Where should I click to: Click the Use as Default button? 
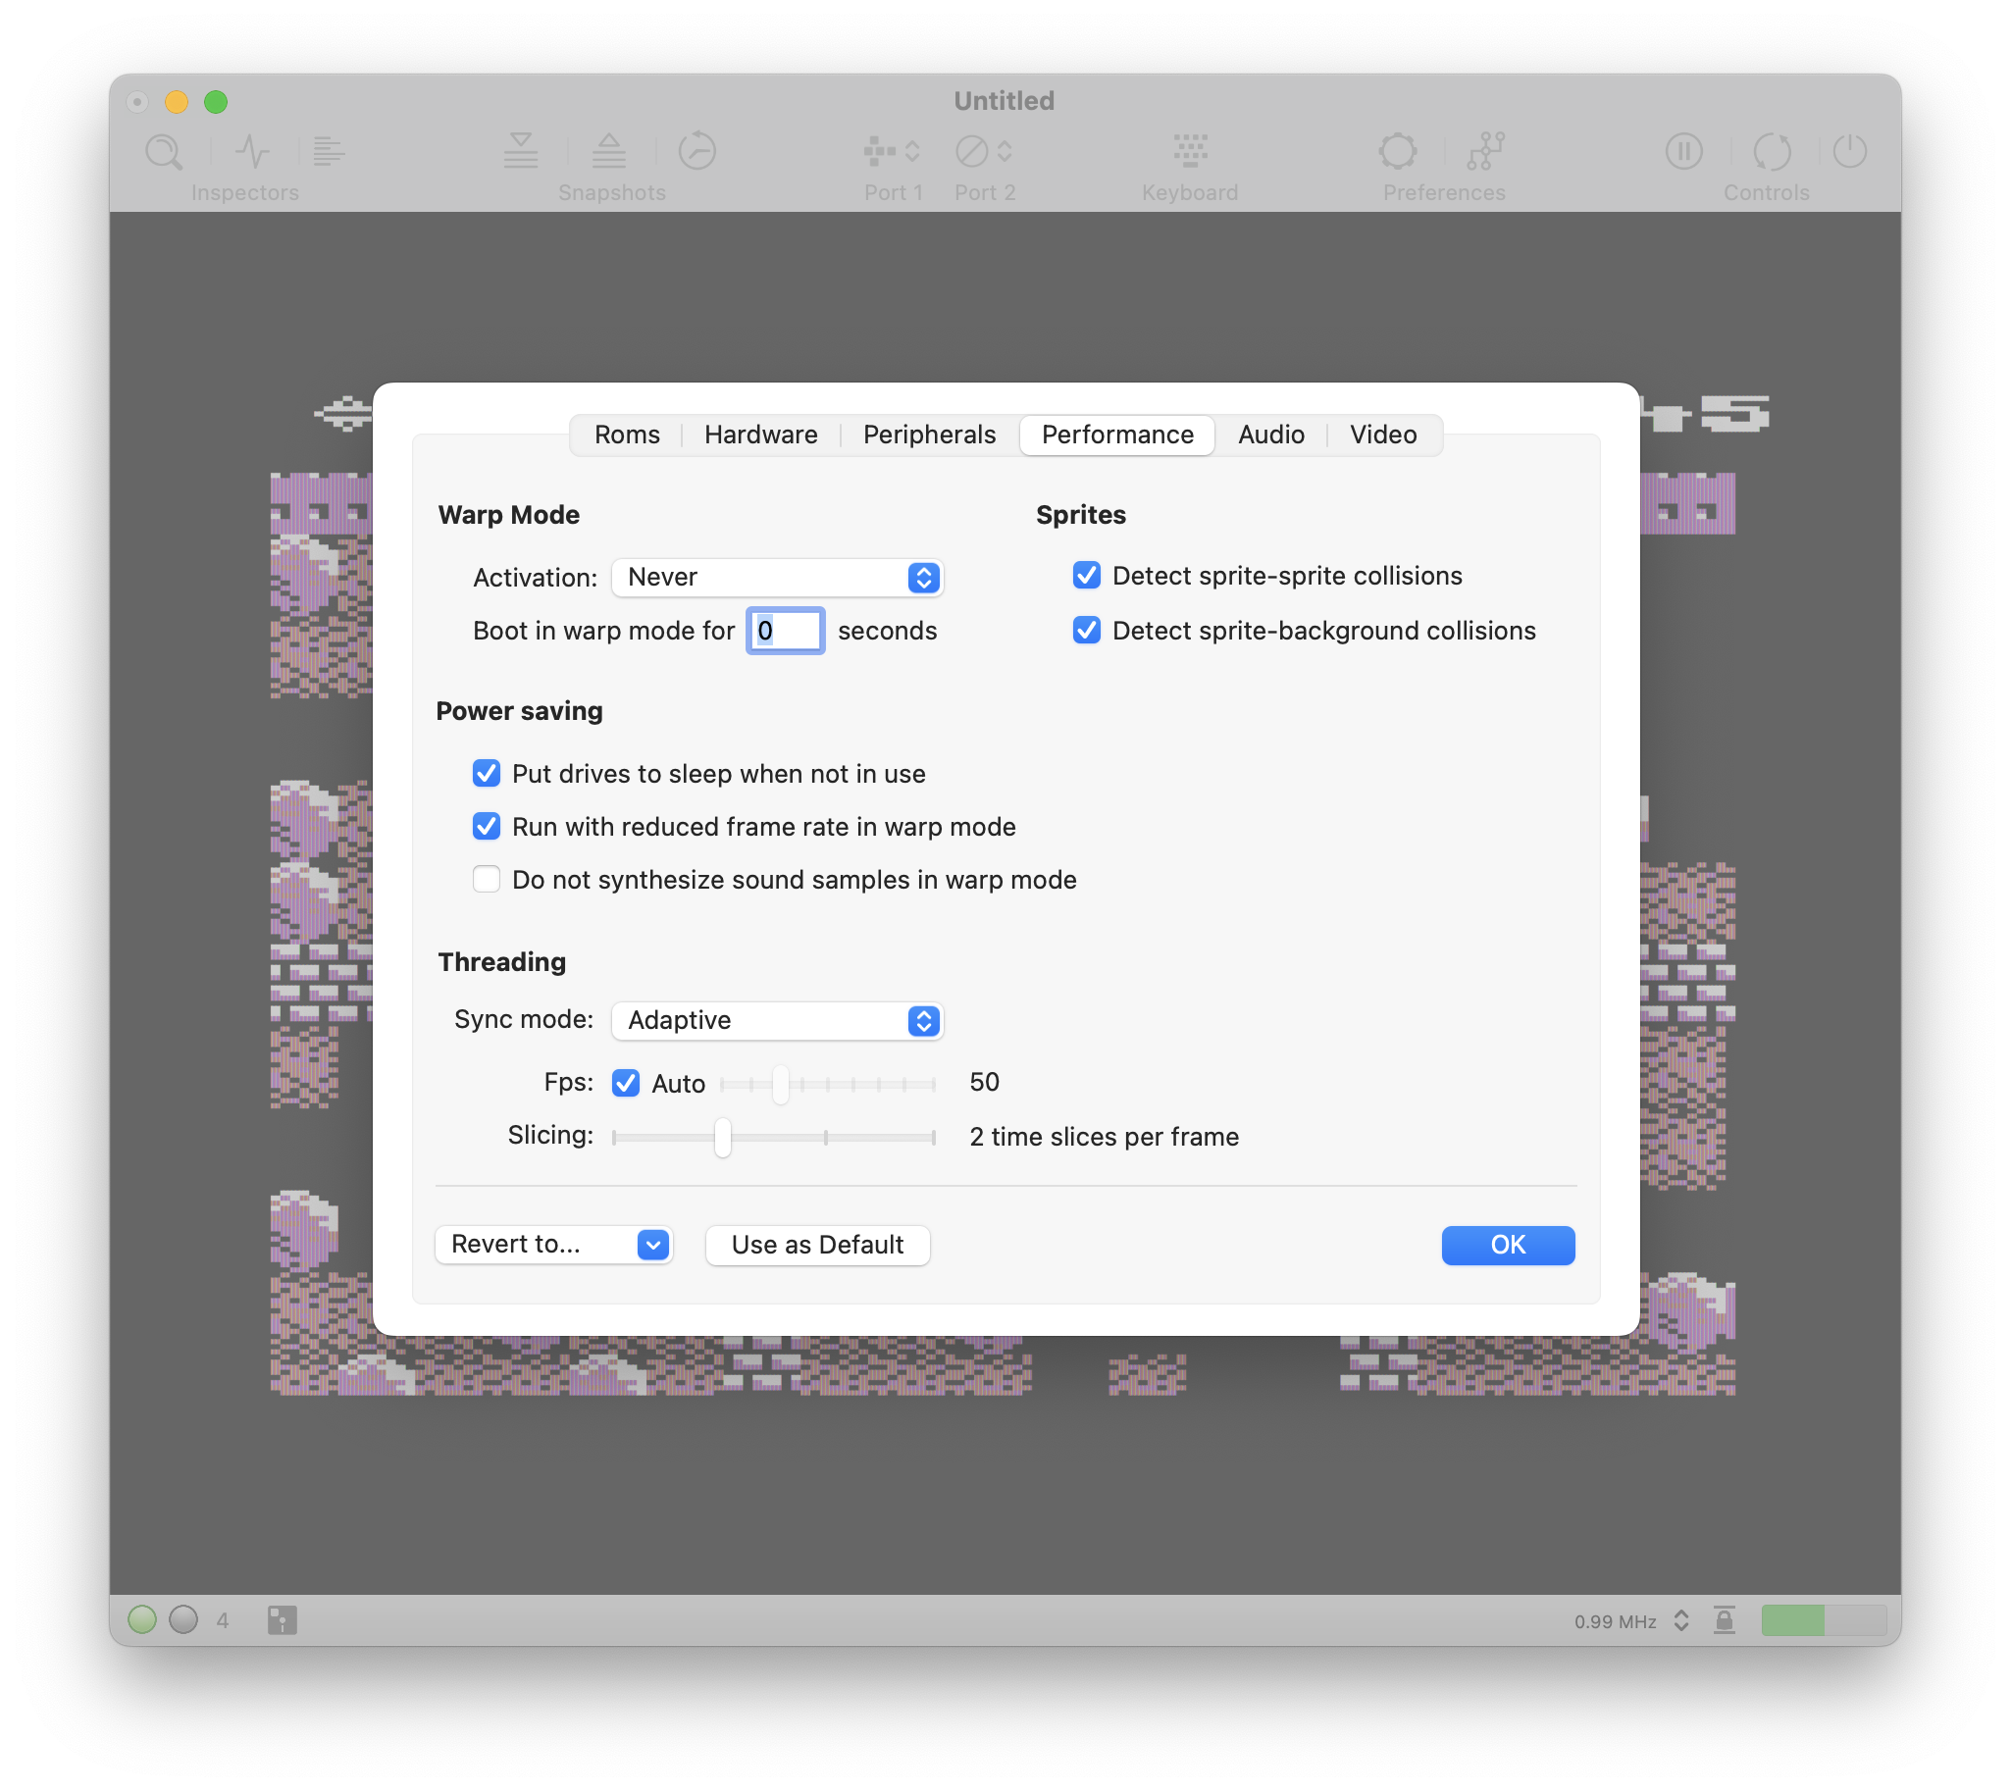pyautogui.click(x=817, y=1245)
